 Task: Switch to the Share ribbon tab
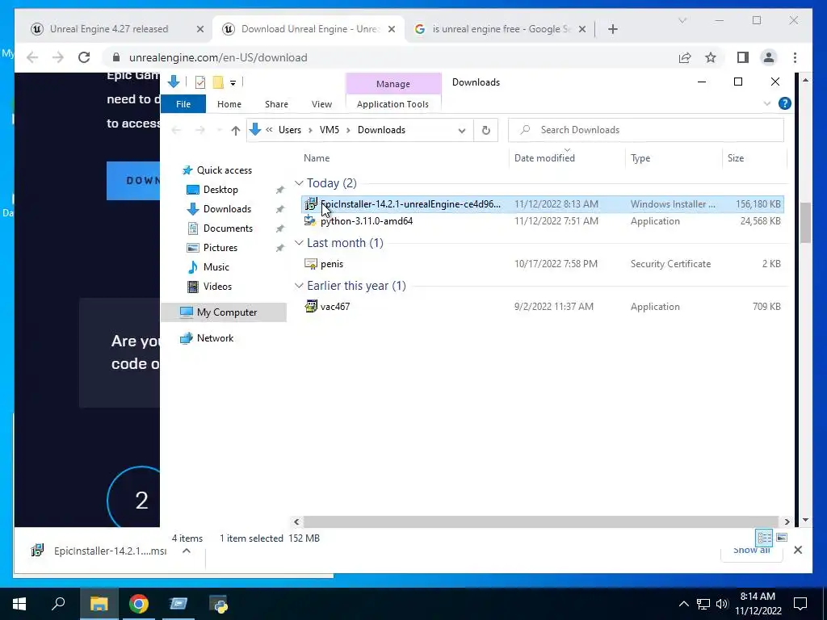(276, 104)
